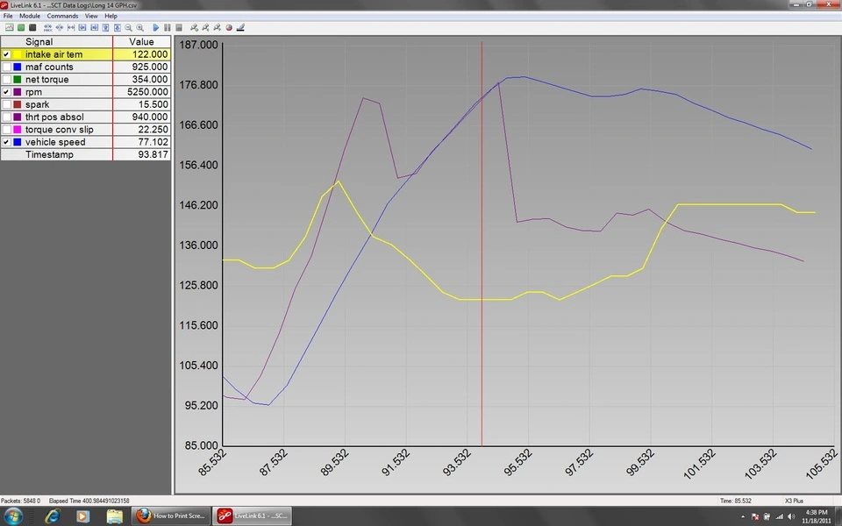Click the round red-blue color ball icon
The height and width of the screenshot is (526, 842).
point(229,27)
